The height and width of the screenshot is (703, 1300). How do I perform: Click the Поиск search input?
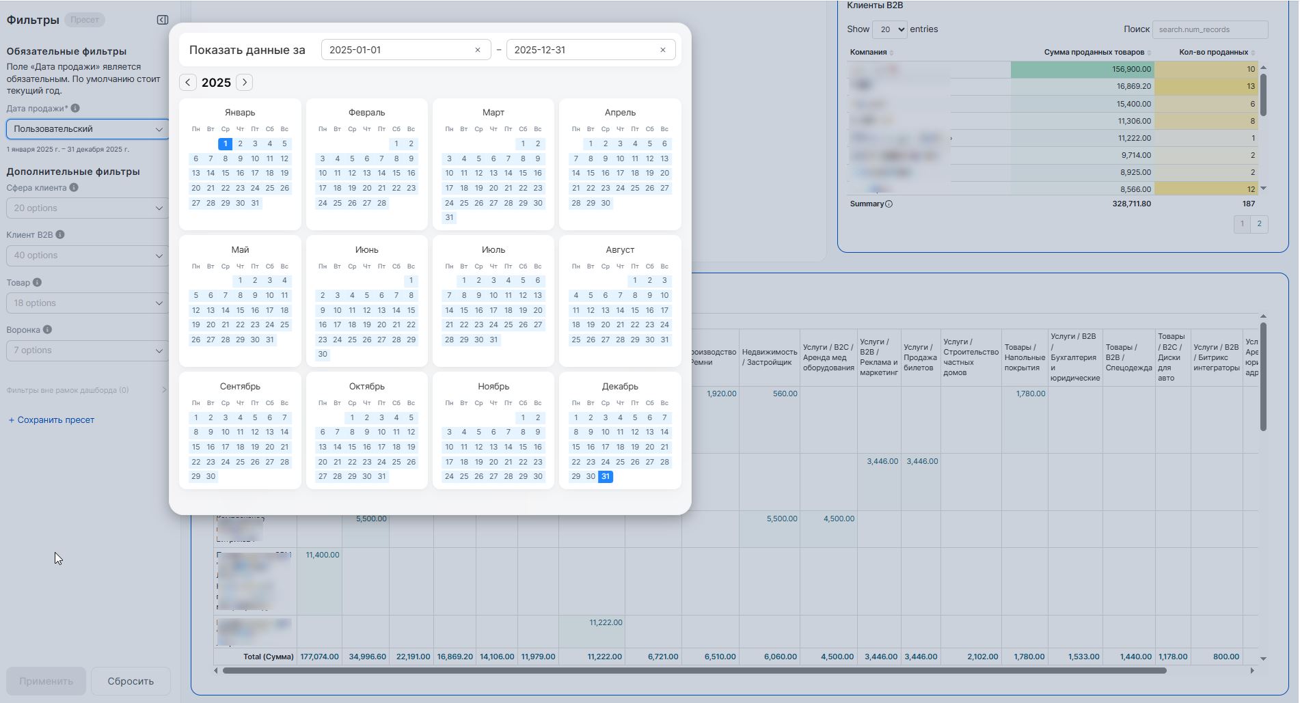(x=1210, y=29)
